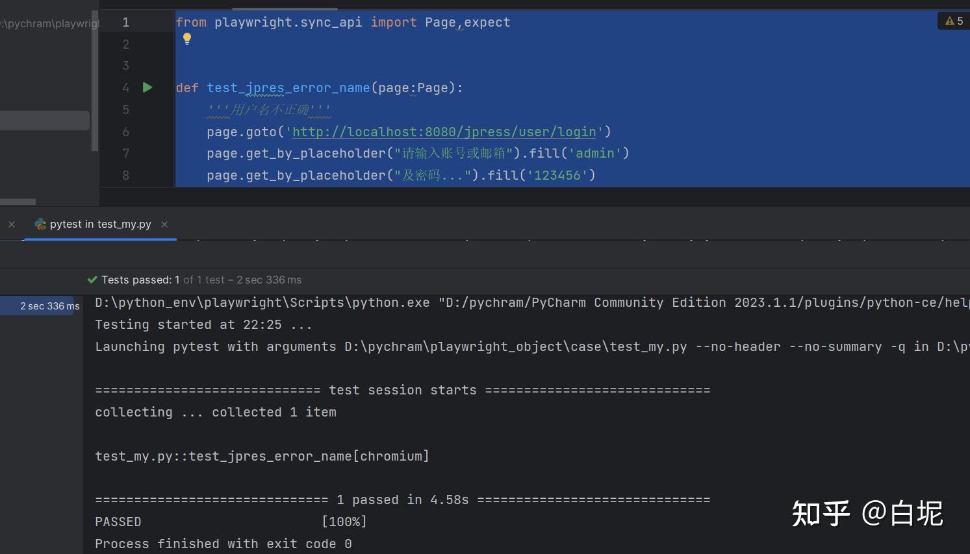Click the pytest icon on the run tab
The width and height of the screenshot is (970, 554).
pos(40,224)
